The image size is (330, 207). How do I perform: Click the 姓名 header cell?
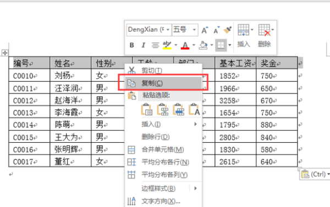70,63
